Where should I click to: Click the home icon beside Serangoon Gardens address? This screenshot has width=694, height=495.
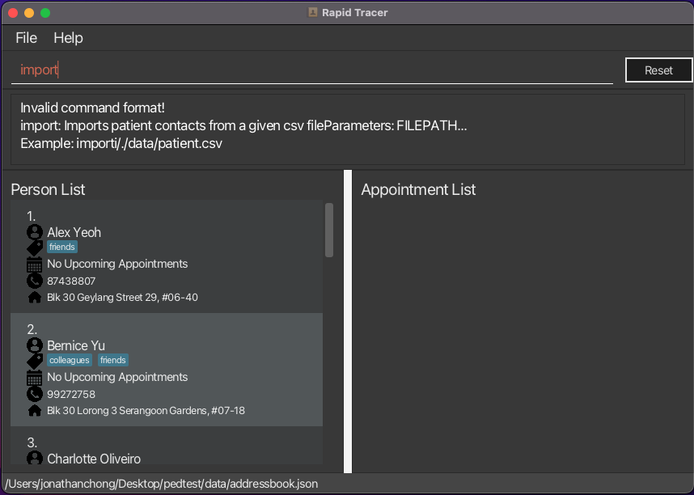click(x=35, y=410)
